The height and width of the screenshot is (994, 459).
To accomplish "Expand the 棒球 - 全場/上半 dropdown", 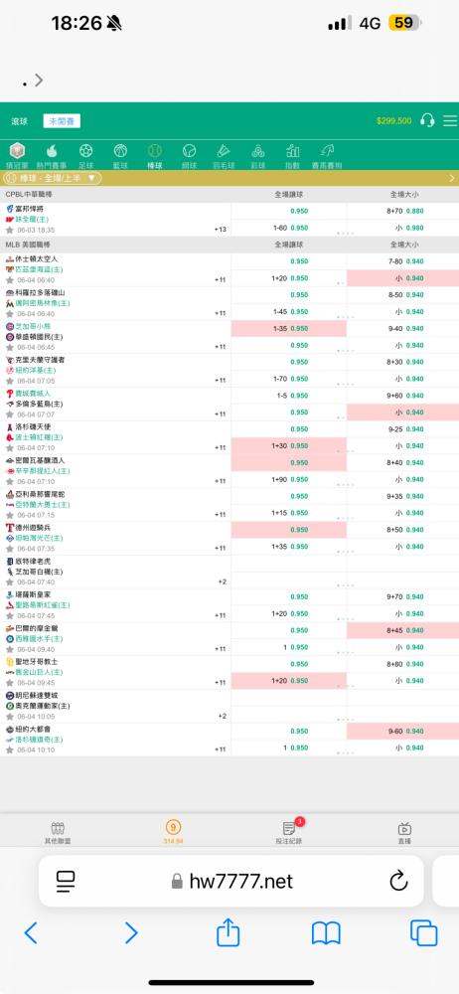I will [x=52, y=179].
